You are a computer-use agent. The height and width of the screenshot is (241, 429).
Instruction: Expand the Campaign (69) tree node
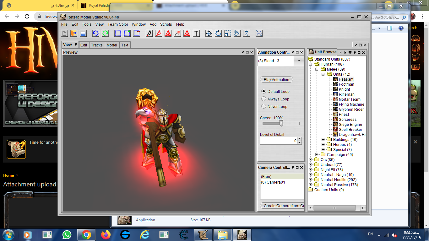(x=317, y=155)
